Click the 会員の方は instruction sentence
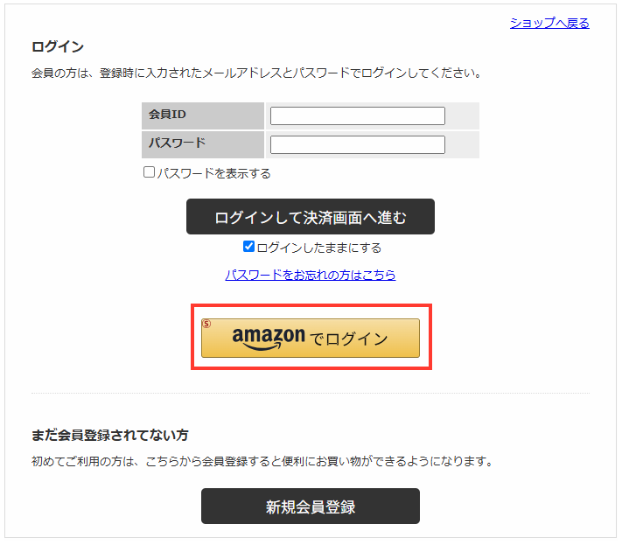The height and width of the screenshot is (545, 622). pyautogui.click(x=256, y=73)
